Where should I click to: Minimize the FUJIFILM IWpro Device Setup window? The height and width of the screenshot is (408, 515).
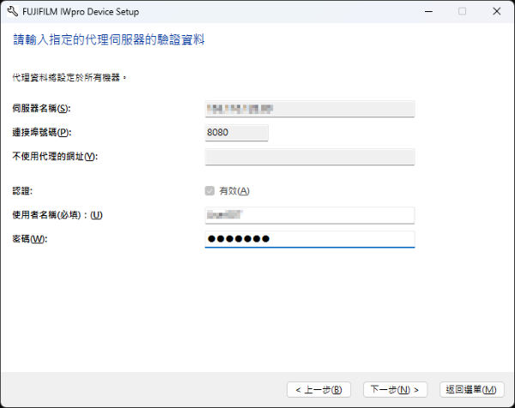(x=424, y=12)
